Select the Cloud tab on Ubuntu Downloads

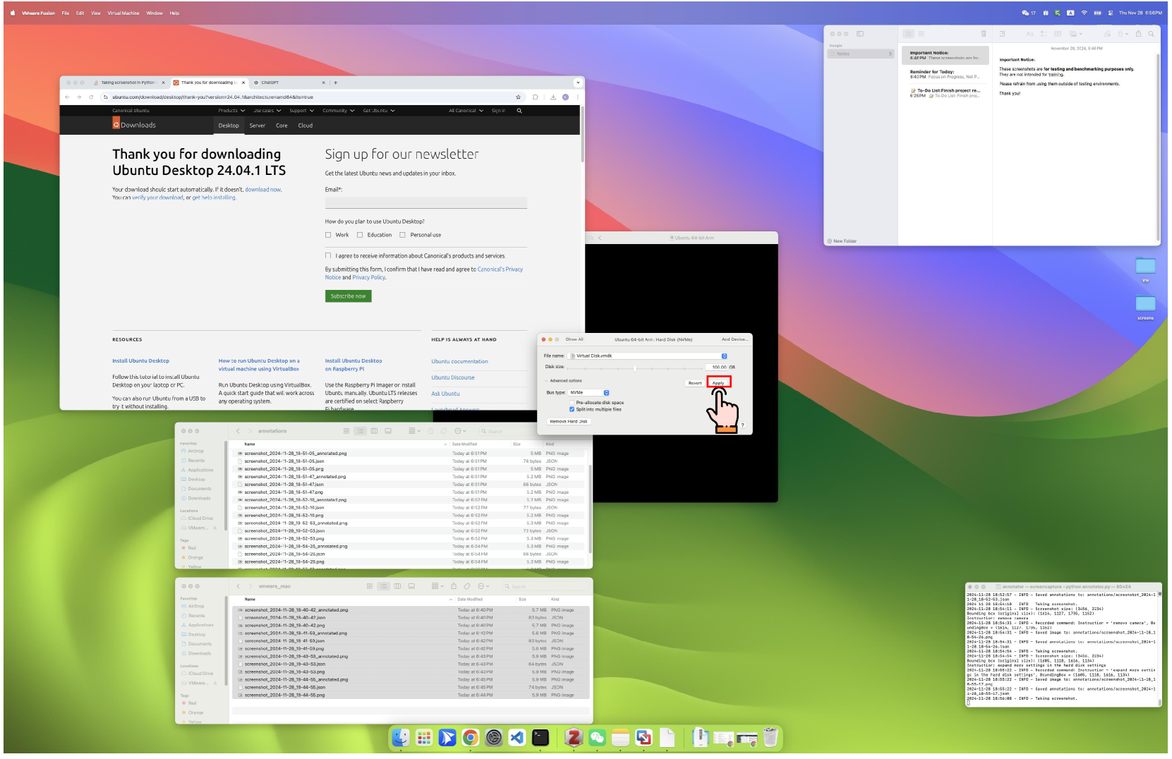pyautogui.click(x=306, y=126)
